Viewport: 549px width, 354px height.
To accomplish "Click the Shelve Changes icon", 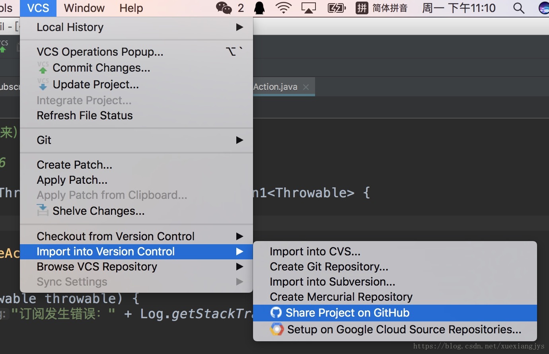I will (x=43, y=210).
